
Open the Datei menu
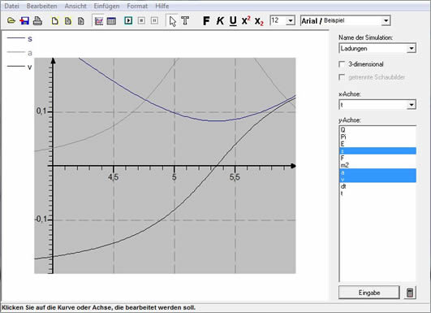12,6
